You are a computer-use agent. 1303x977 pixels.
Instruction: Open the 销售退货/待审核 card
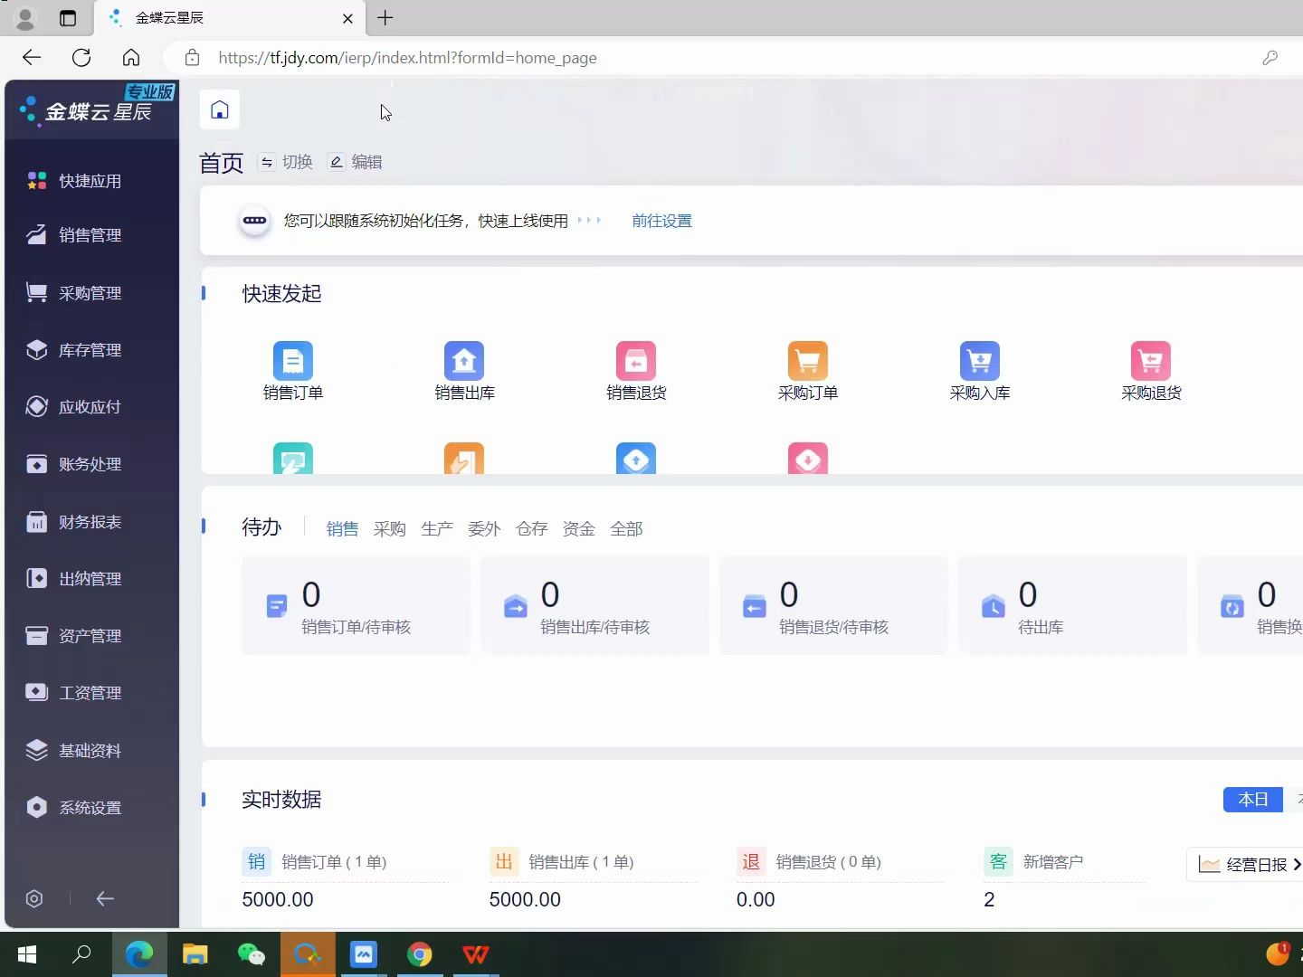tap(833, 605)
